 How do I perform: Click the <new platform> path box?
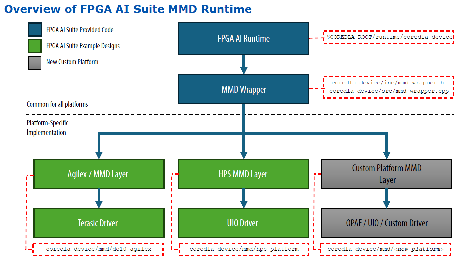click(x=385, y=249)
